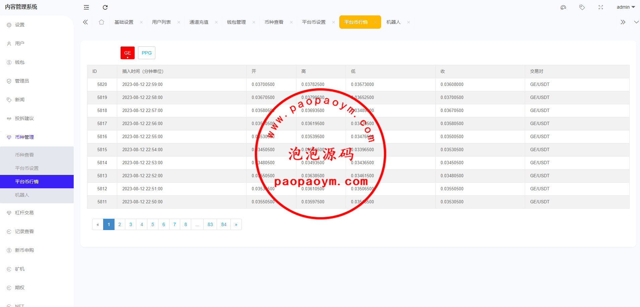Expand the 杠杆交易 sidebar menu
640x307 pixels.
pos(24,213)
